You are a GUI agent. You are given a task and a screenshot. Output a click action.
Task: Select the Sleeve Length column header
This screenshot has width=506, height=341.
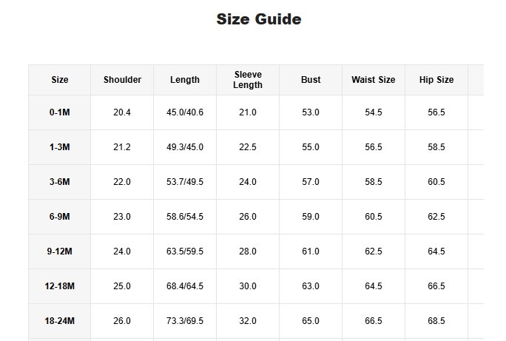248,80
